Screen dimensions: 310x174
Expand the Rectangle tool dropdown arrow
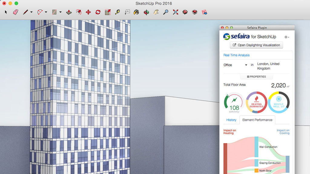(61, 12)
